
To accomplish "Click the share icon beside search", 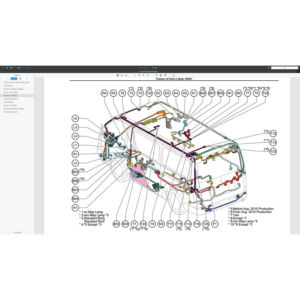I will tap(269, 68).
